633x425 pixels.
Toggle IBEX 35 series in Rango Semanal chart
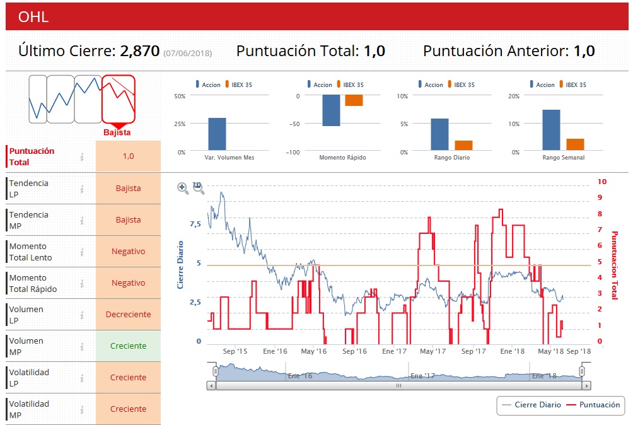(x=573, y=84)
